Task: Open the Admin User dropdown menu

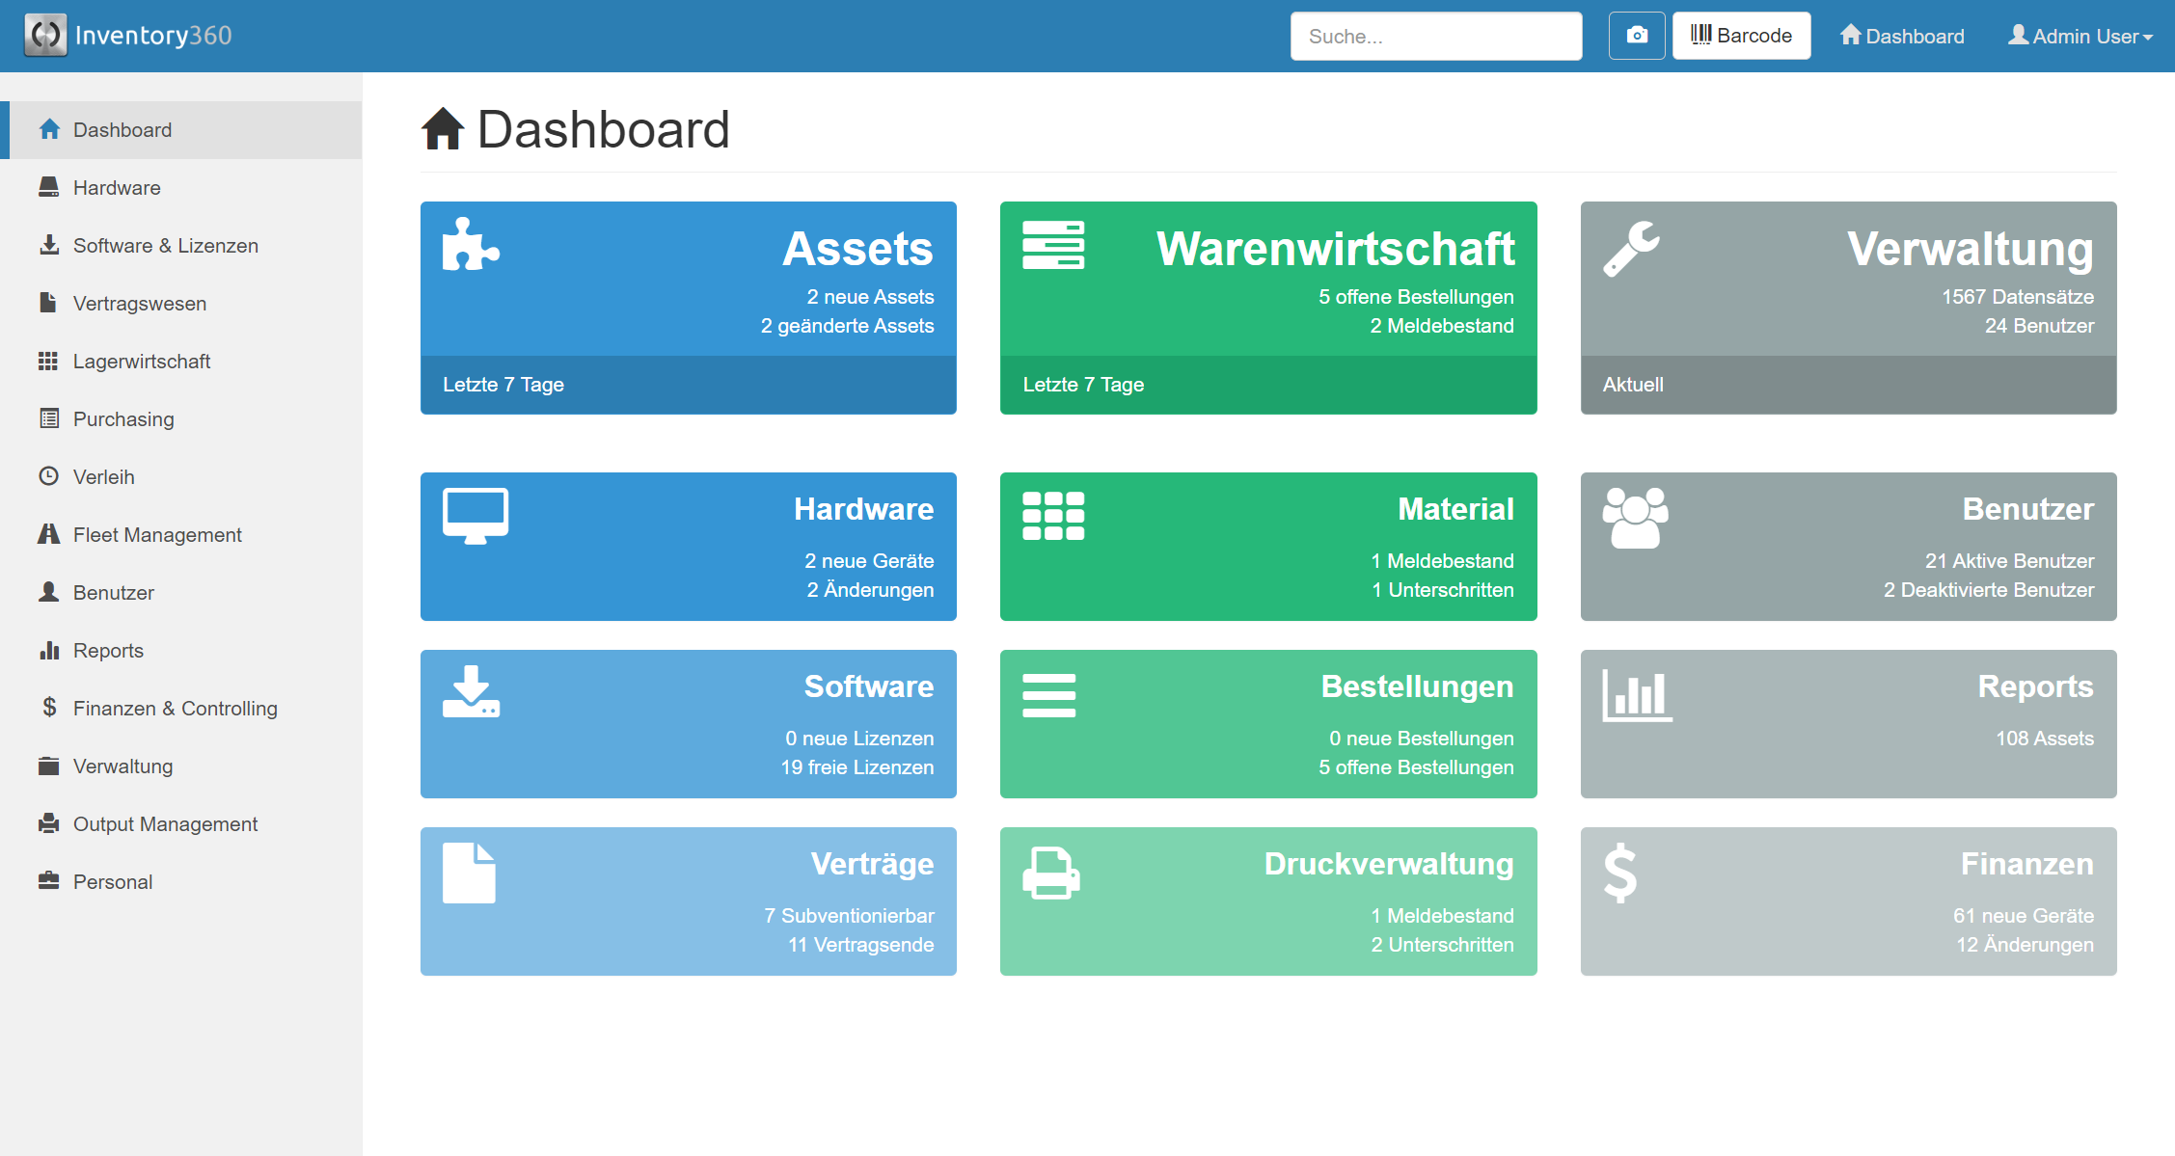Action: click(x=2080, y=36)
